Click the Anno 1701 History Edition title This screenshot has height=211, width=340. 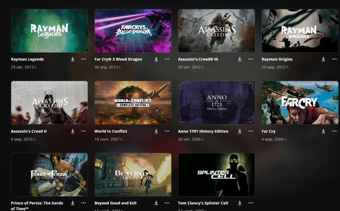click(203, 131)
